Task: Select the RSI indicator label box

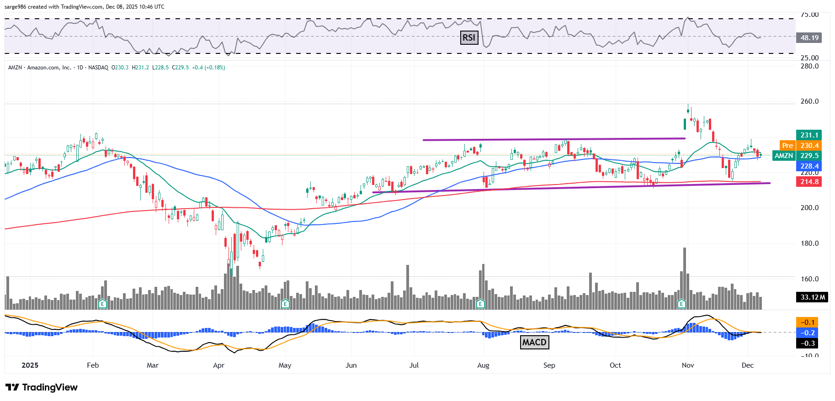Action: [469, 37]
